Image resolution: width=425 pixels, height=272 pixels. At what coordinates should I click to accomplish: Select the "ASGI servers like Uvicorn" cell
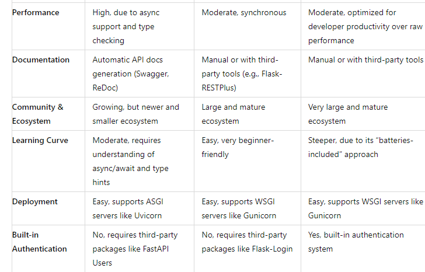coord(128,208)
